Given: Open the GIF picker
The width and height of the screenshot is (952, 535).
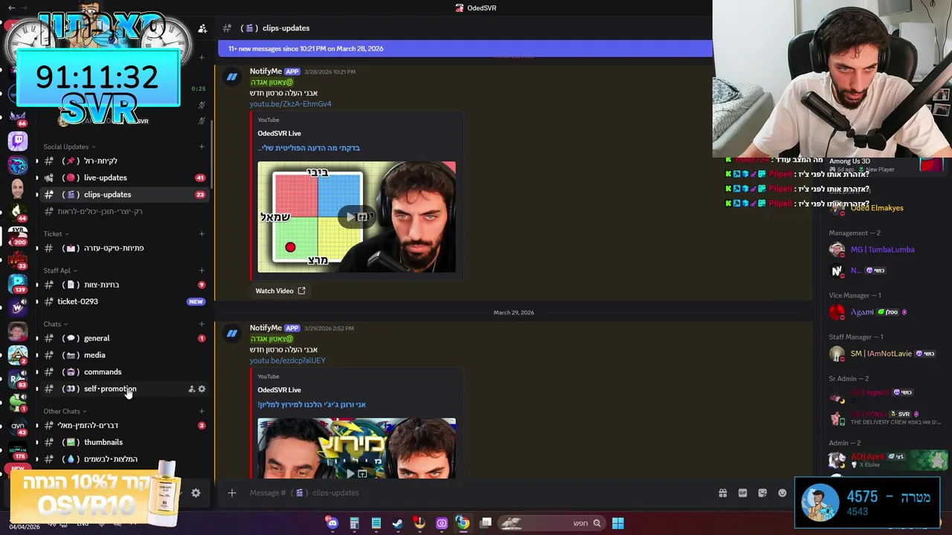Looking at the screenshot, I should click(742, 493).
